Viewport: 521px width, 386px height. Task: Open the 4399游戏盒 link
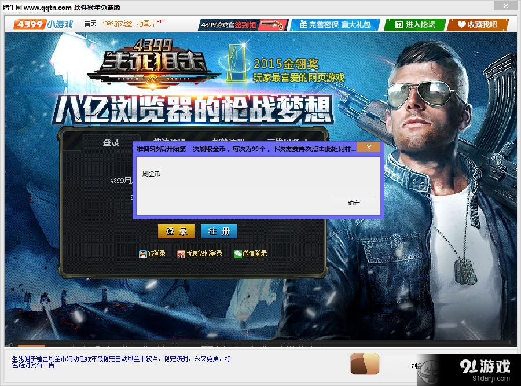tap(116, 24)
